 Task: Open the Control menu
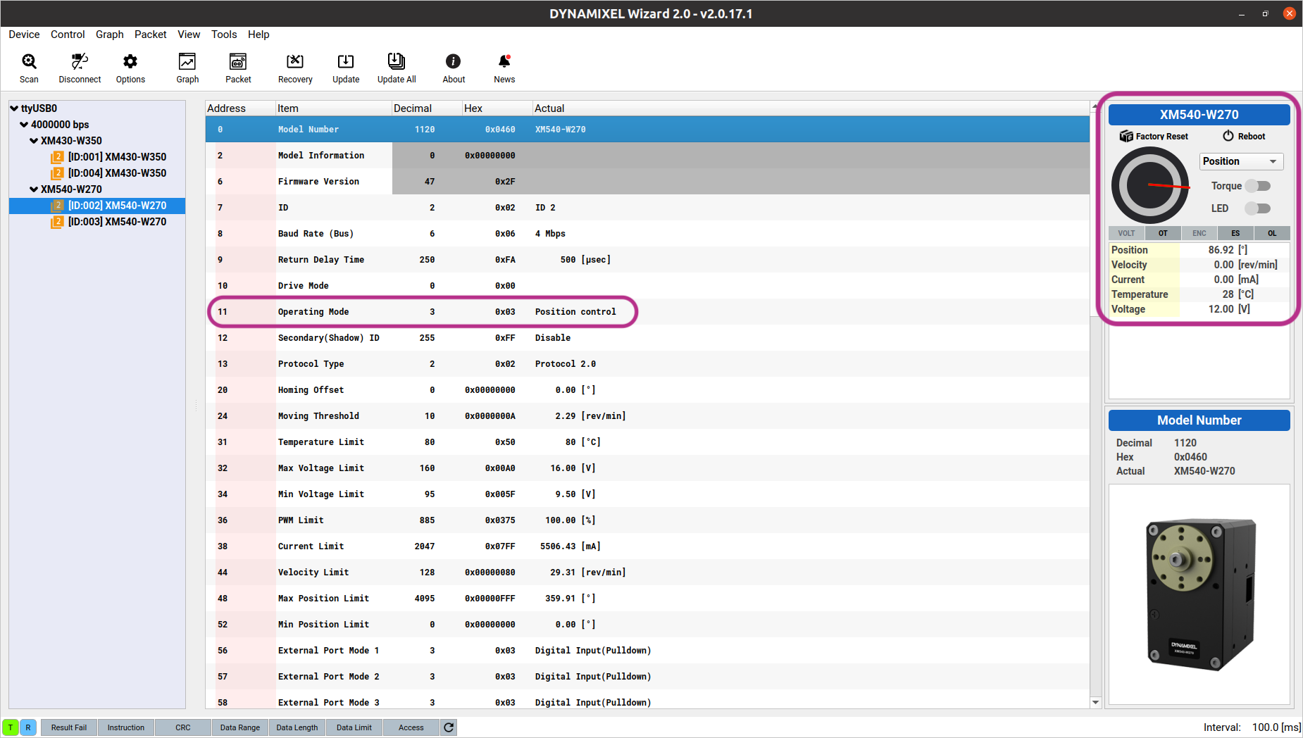68,35
